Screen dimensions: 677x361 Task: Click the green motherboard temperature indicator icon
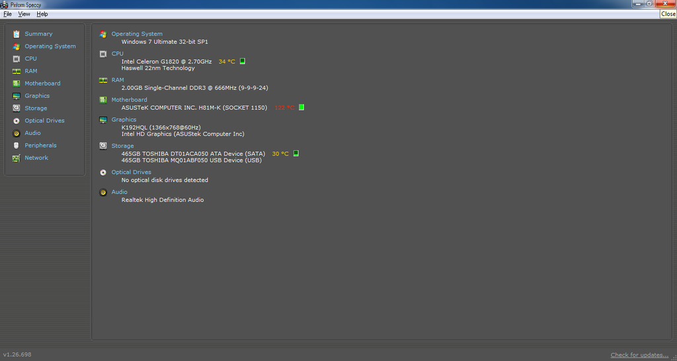point(301,107)
